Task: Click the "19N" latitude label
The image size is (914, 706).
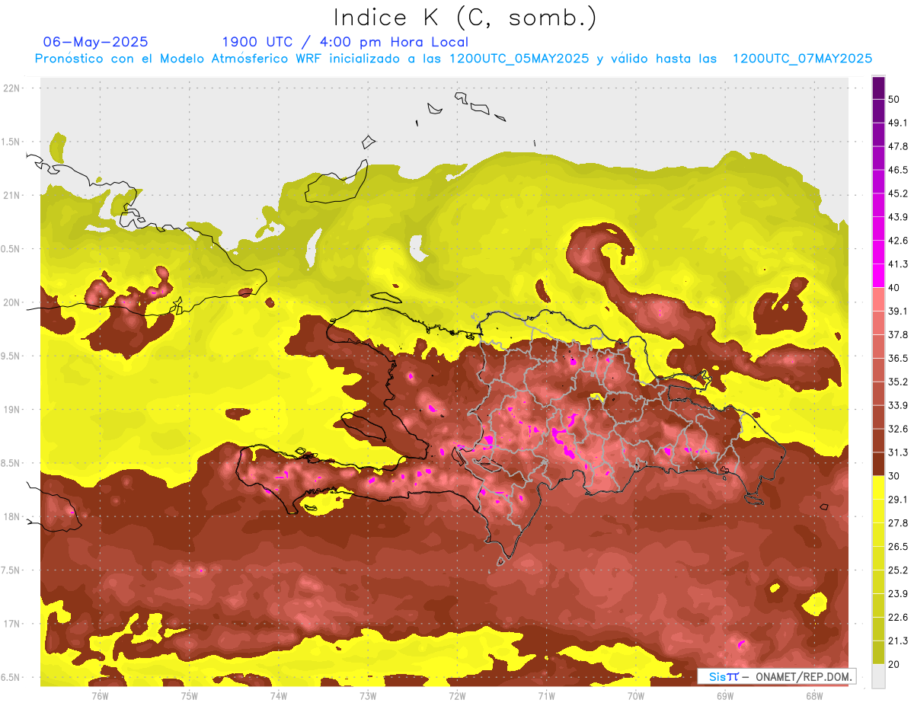Action: 12,409
